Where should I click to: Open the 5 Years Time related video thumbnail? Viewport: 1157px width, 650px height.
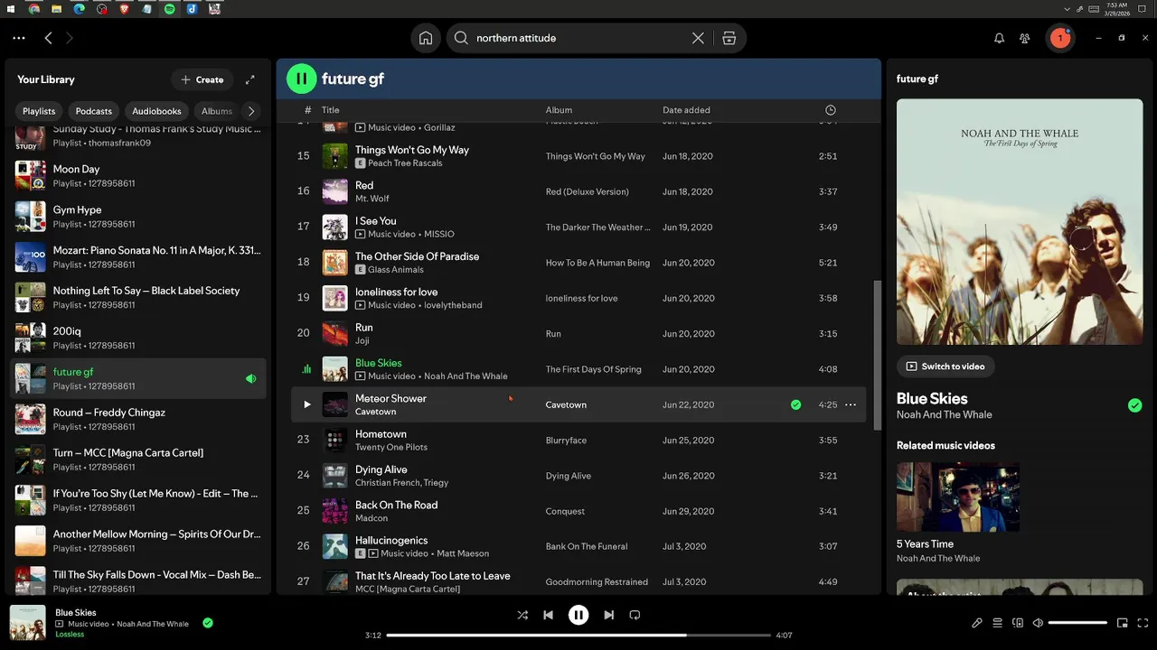958,497
